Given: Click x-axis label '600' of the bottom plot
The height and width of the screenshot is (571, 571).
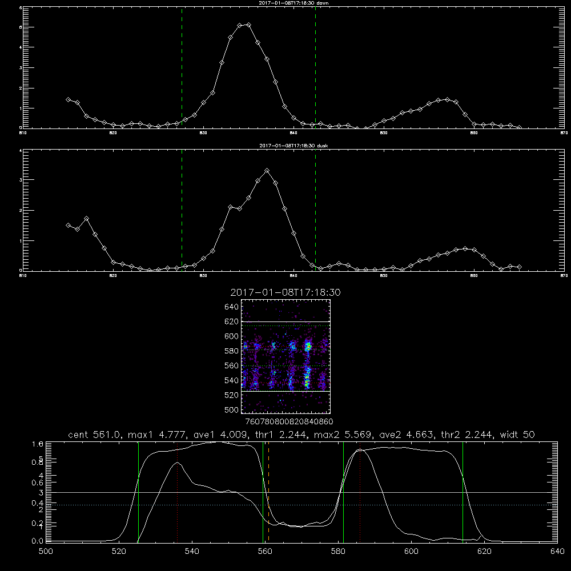Looking at the screenshot, I should pos(412,552).
